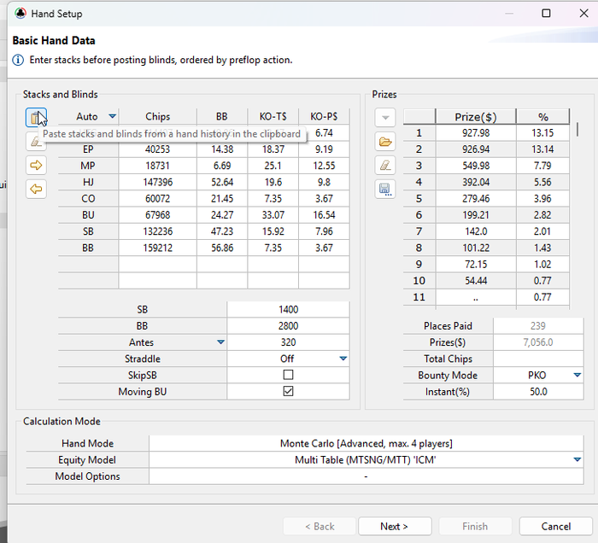Click the left arrow icon beside stacks table
Image resolution: width=598 pixels, height=543 pixels.
[x=36, y=189]
